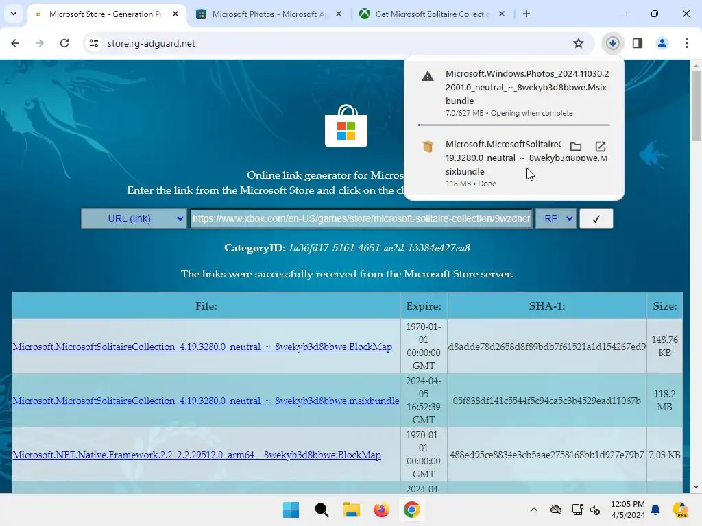702x526 pixels.
Task: Close the Microsoft Store Generation tab
Action: 175,14
